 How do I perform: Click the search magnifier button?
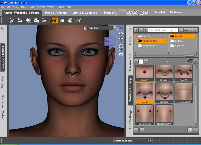[x=195, y=30]
